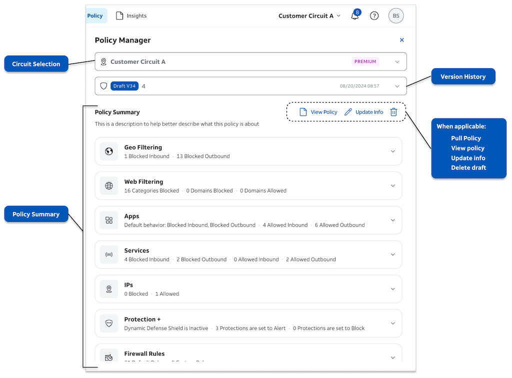Click the help question mark icon
This screenshot has width=512, height=378.
pyautogui.click(x=374, y=15)
